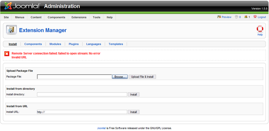269x131 pixels.
Task: Open the Tools menu
Action: click(x=96, y=17)
